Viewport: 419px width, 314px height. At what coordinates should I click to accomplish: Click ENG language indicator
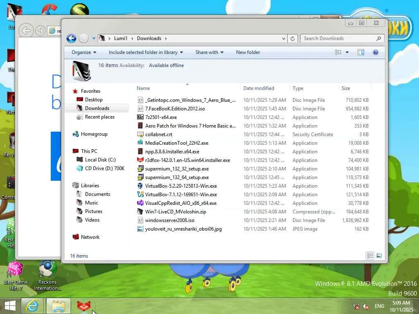click(x=379, y=306)
